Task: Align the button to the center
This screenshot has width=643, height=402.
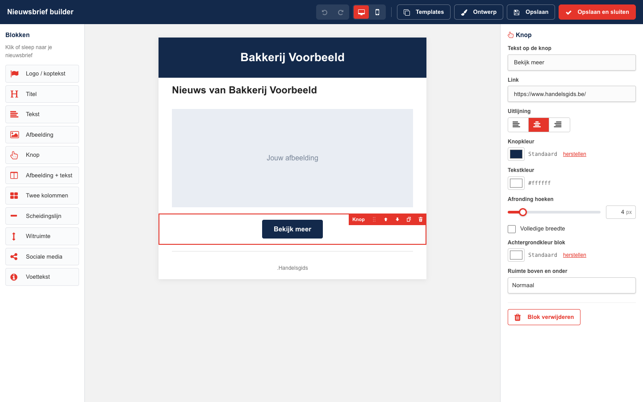Action: 539,125
